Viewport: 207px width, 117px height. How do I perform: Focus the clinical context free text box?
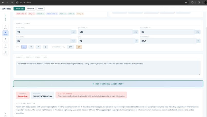(x=108, y=68)
